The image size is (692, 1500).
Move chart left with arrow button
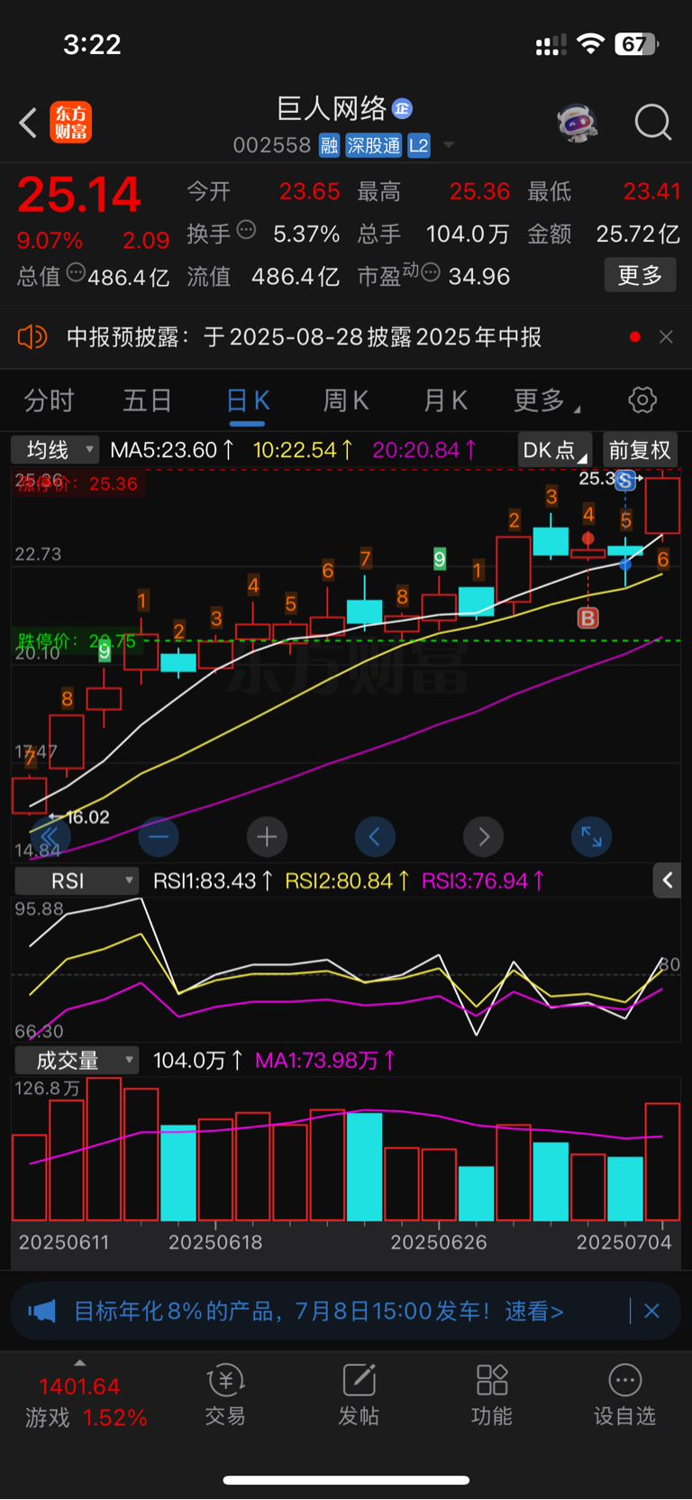point(375,837)
